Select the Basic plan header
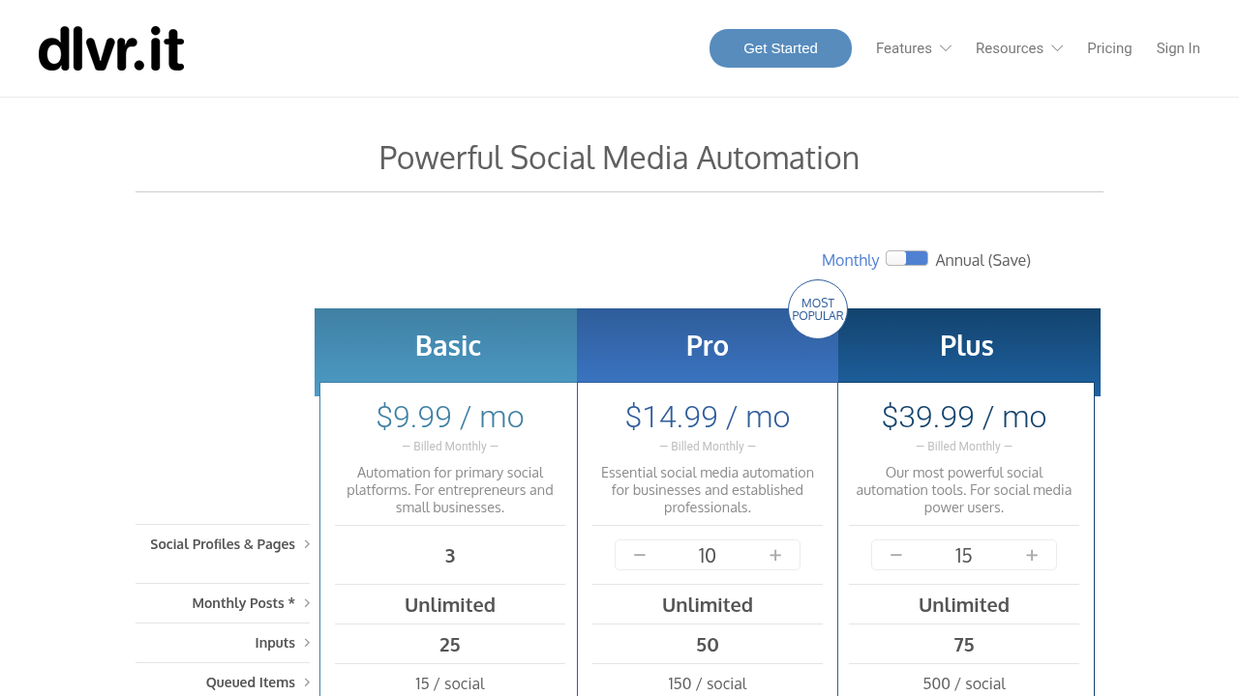 pyautogui.click(x=448, y=346)
